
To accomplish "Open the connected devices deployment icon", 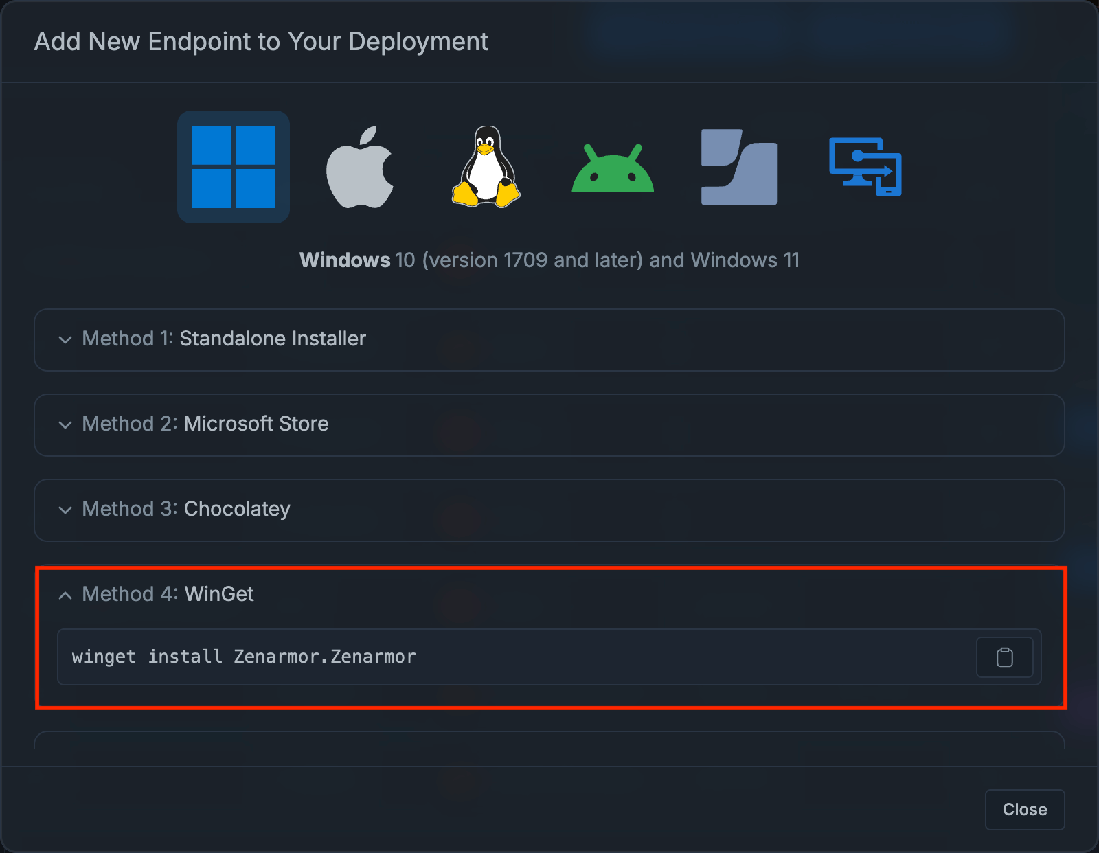I will [x=865, y=167].
